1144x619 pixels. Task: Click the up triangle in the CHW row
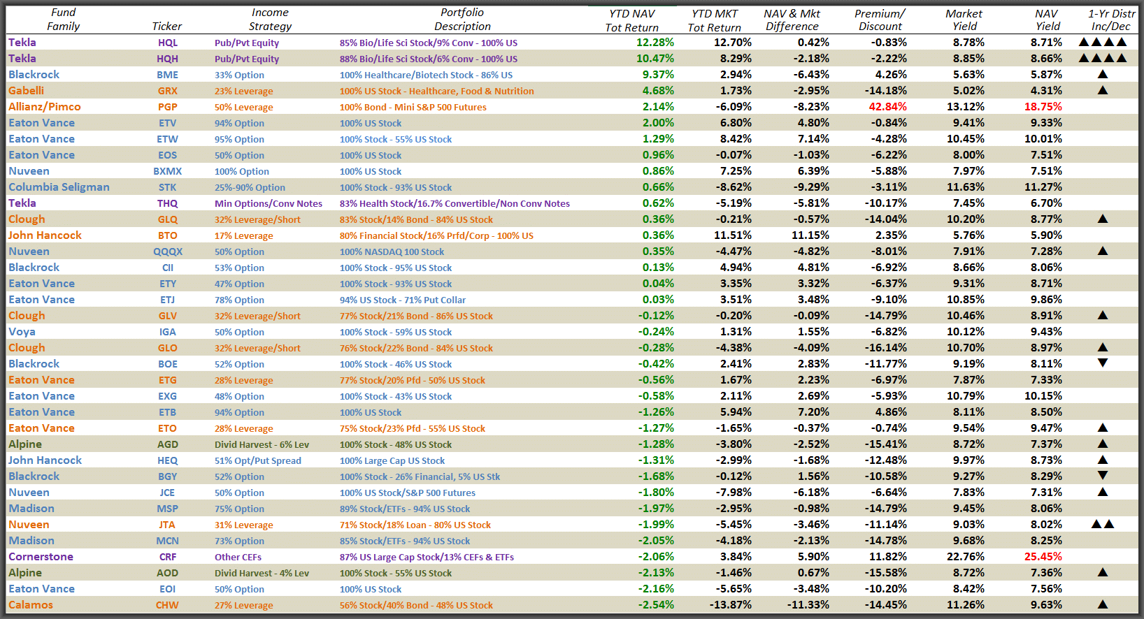point(1103,604)
